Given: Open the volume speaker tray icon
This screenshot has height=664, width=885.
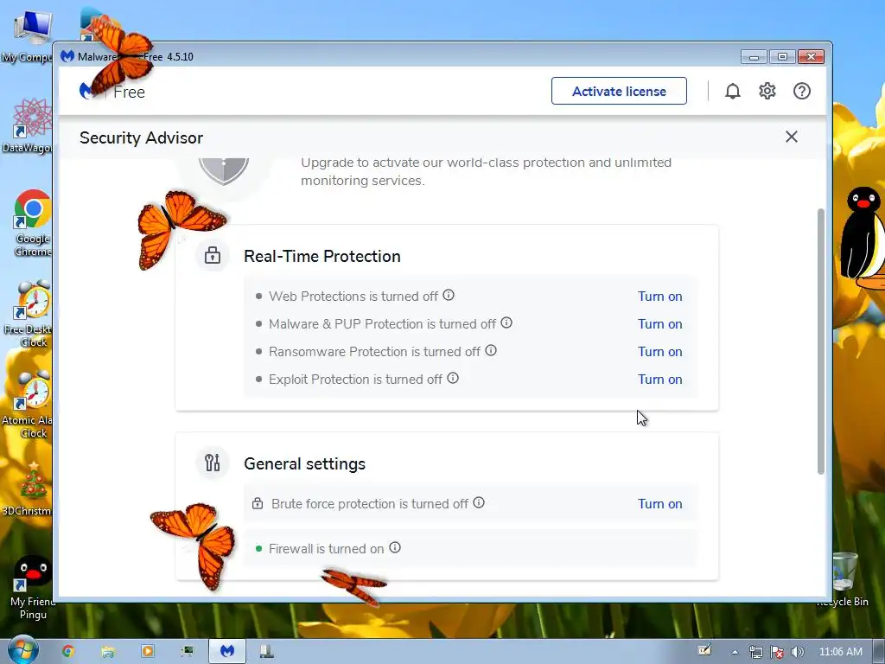Looking at the screenshot, I should (797, 652).
